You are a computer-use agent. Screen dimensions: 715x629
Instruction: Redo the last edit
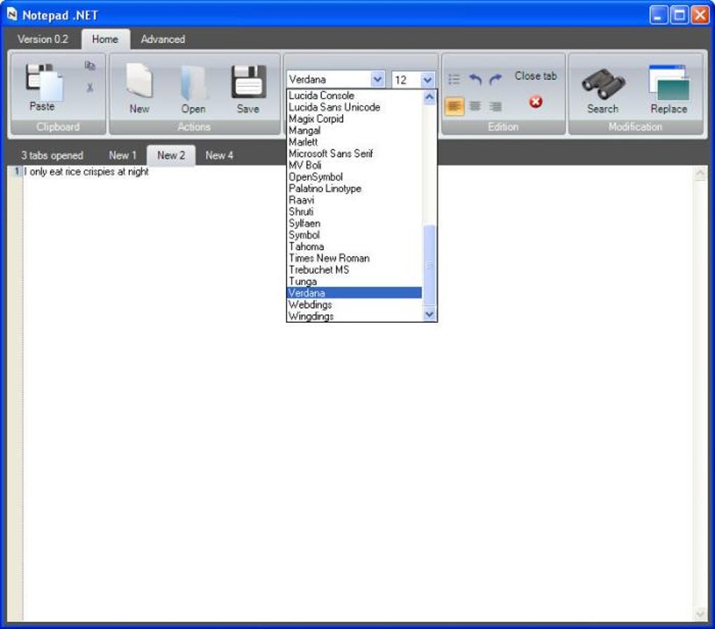[495, 79]
